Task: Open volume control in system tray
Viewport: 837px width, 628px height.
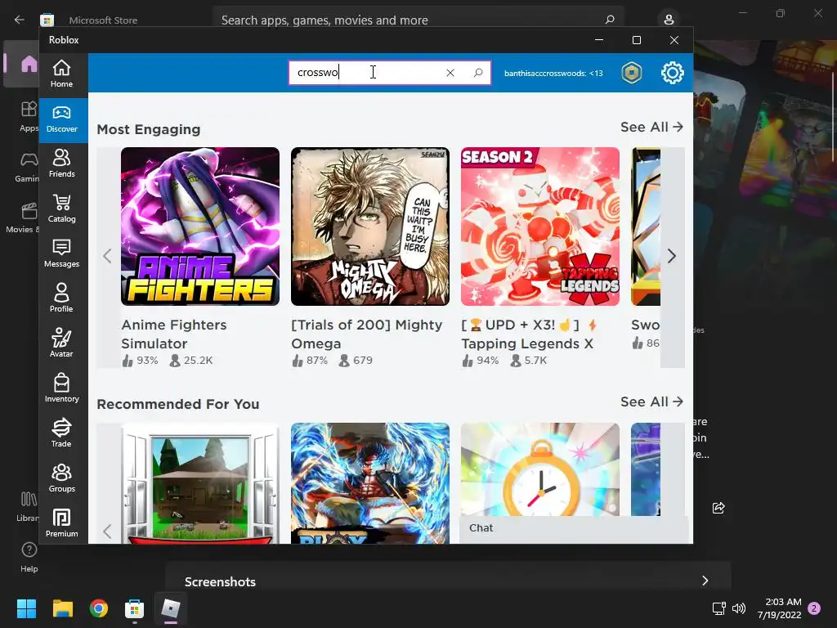Action: (739, 608)
